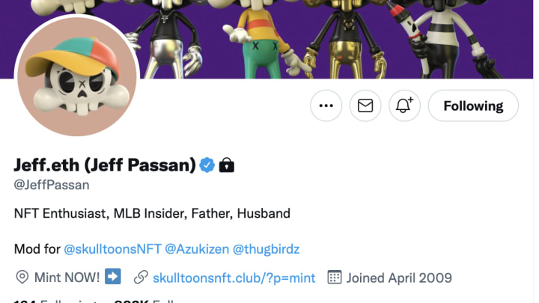This screenshot has height=303, width=539.
Task: Click the blue verified badge
Action: [x=207, y=165]
